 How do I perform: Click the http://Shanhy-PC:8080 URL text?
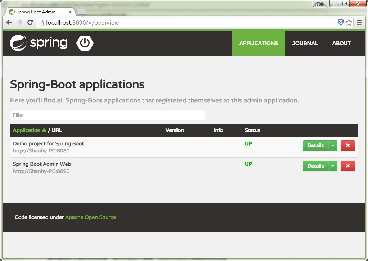coord(41,151)
